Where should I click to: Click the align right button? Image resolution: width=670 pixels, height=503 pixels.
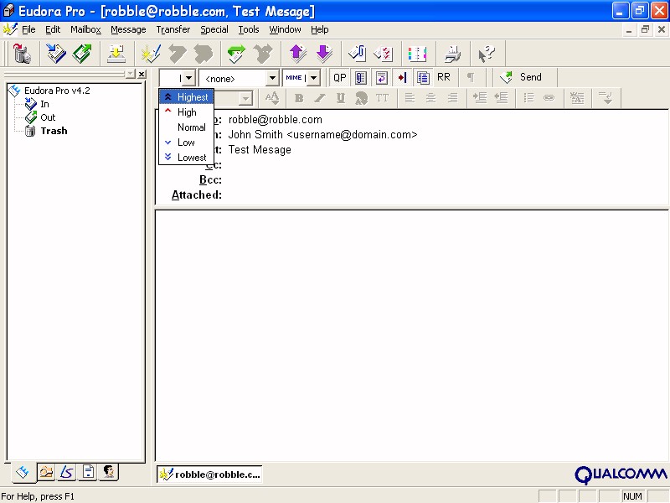point(452,98)
